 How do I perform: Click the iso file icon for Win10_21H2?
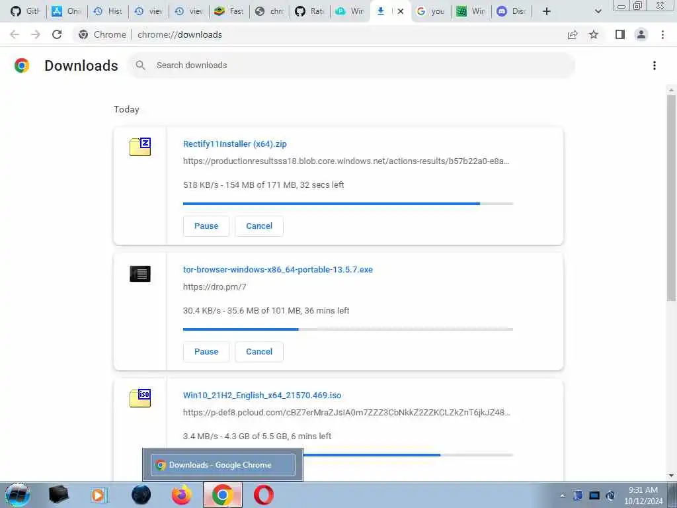(x=140, y=398)
